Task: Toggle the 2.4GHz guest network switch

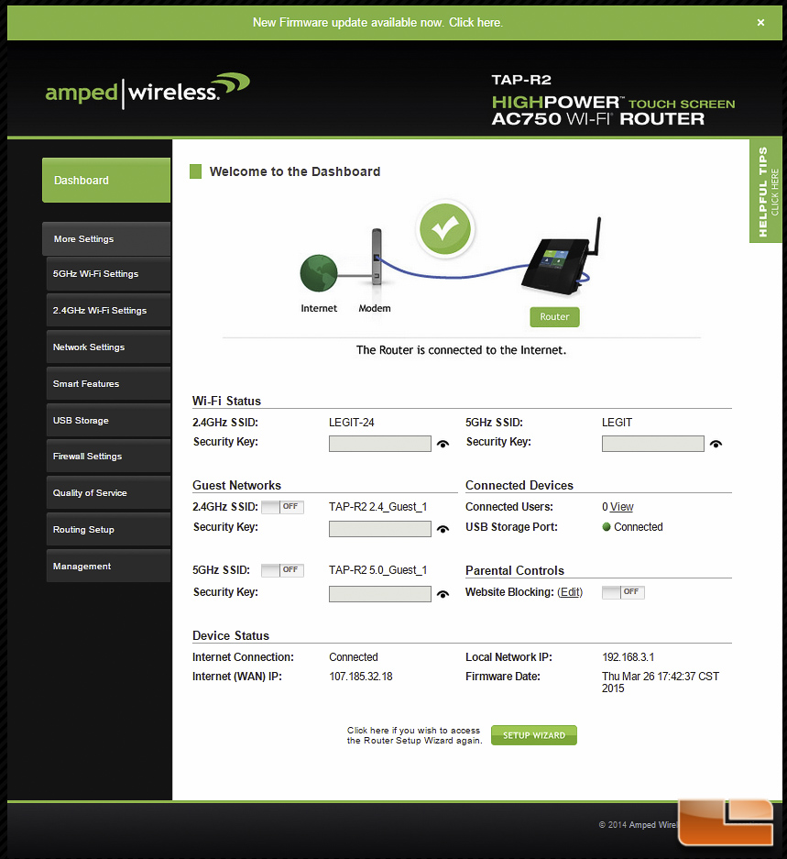Action: [x=282, y=507]
